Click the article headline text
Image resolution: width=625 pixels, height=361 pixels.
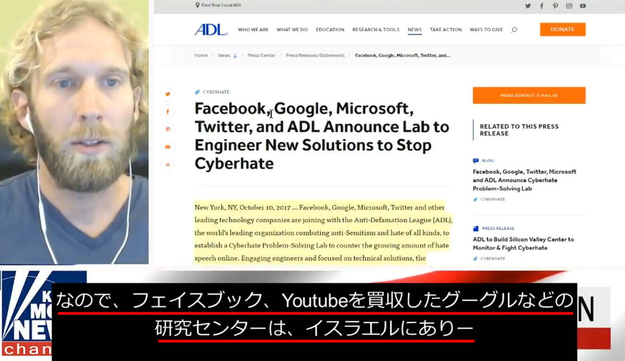pos(322,136)
